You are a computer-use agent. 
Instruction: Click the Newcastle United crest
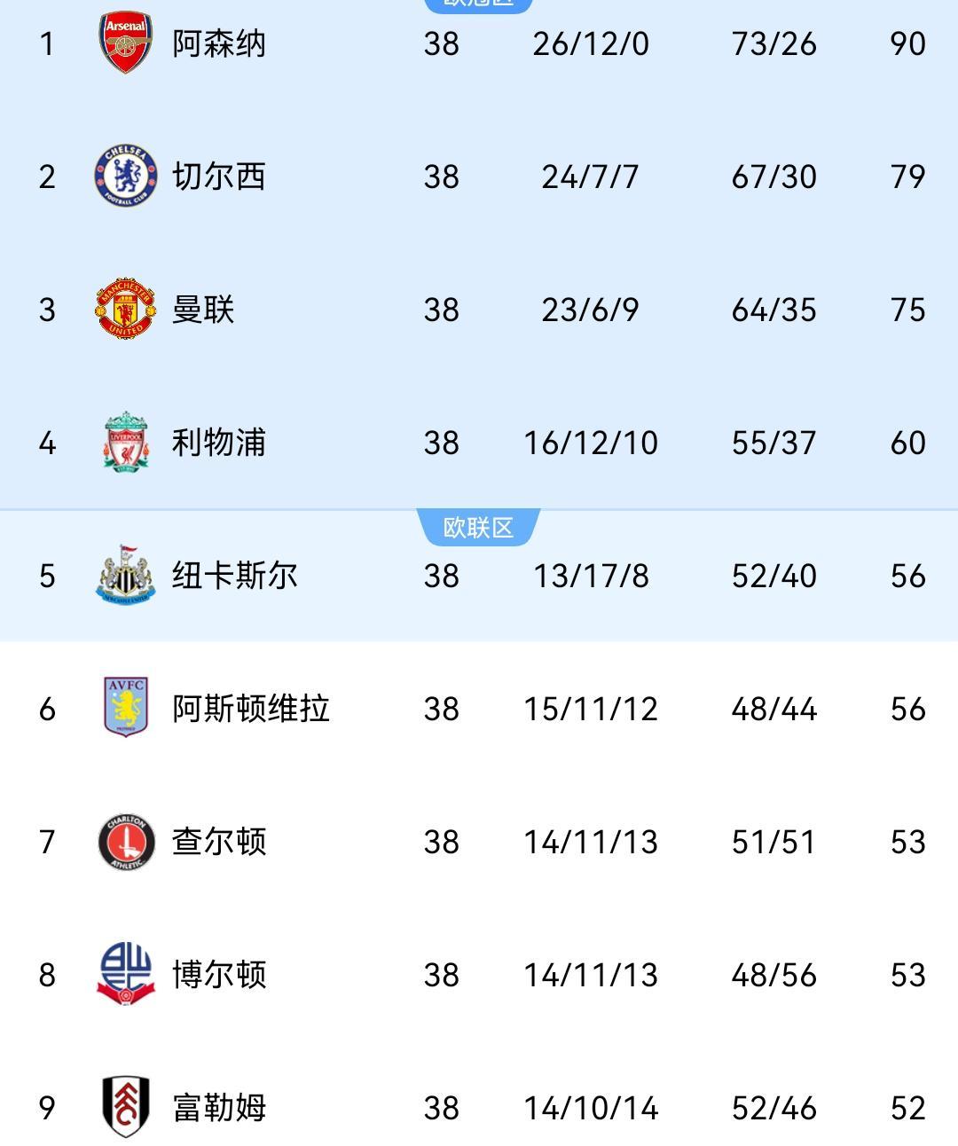pos(125,575)
